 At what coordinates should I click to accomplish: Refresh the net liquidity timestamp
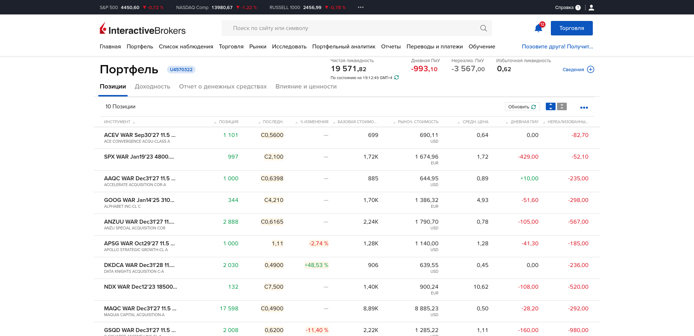(x=397, y=77)
